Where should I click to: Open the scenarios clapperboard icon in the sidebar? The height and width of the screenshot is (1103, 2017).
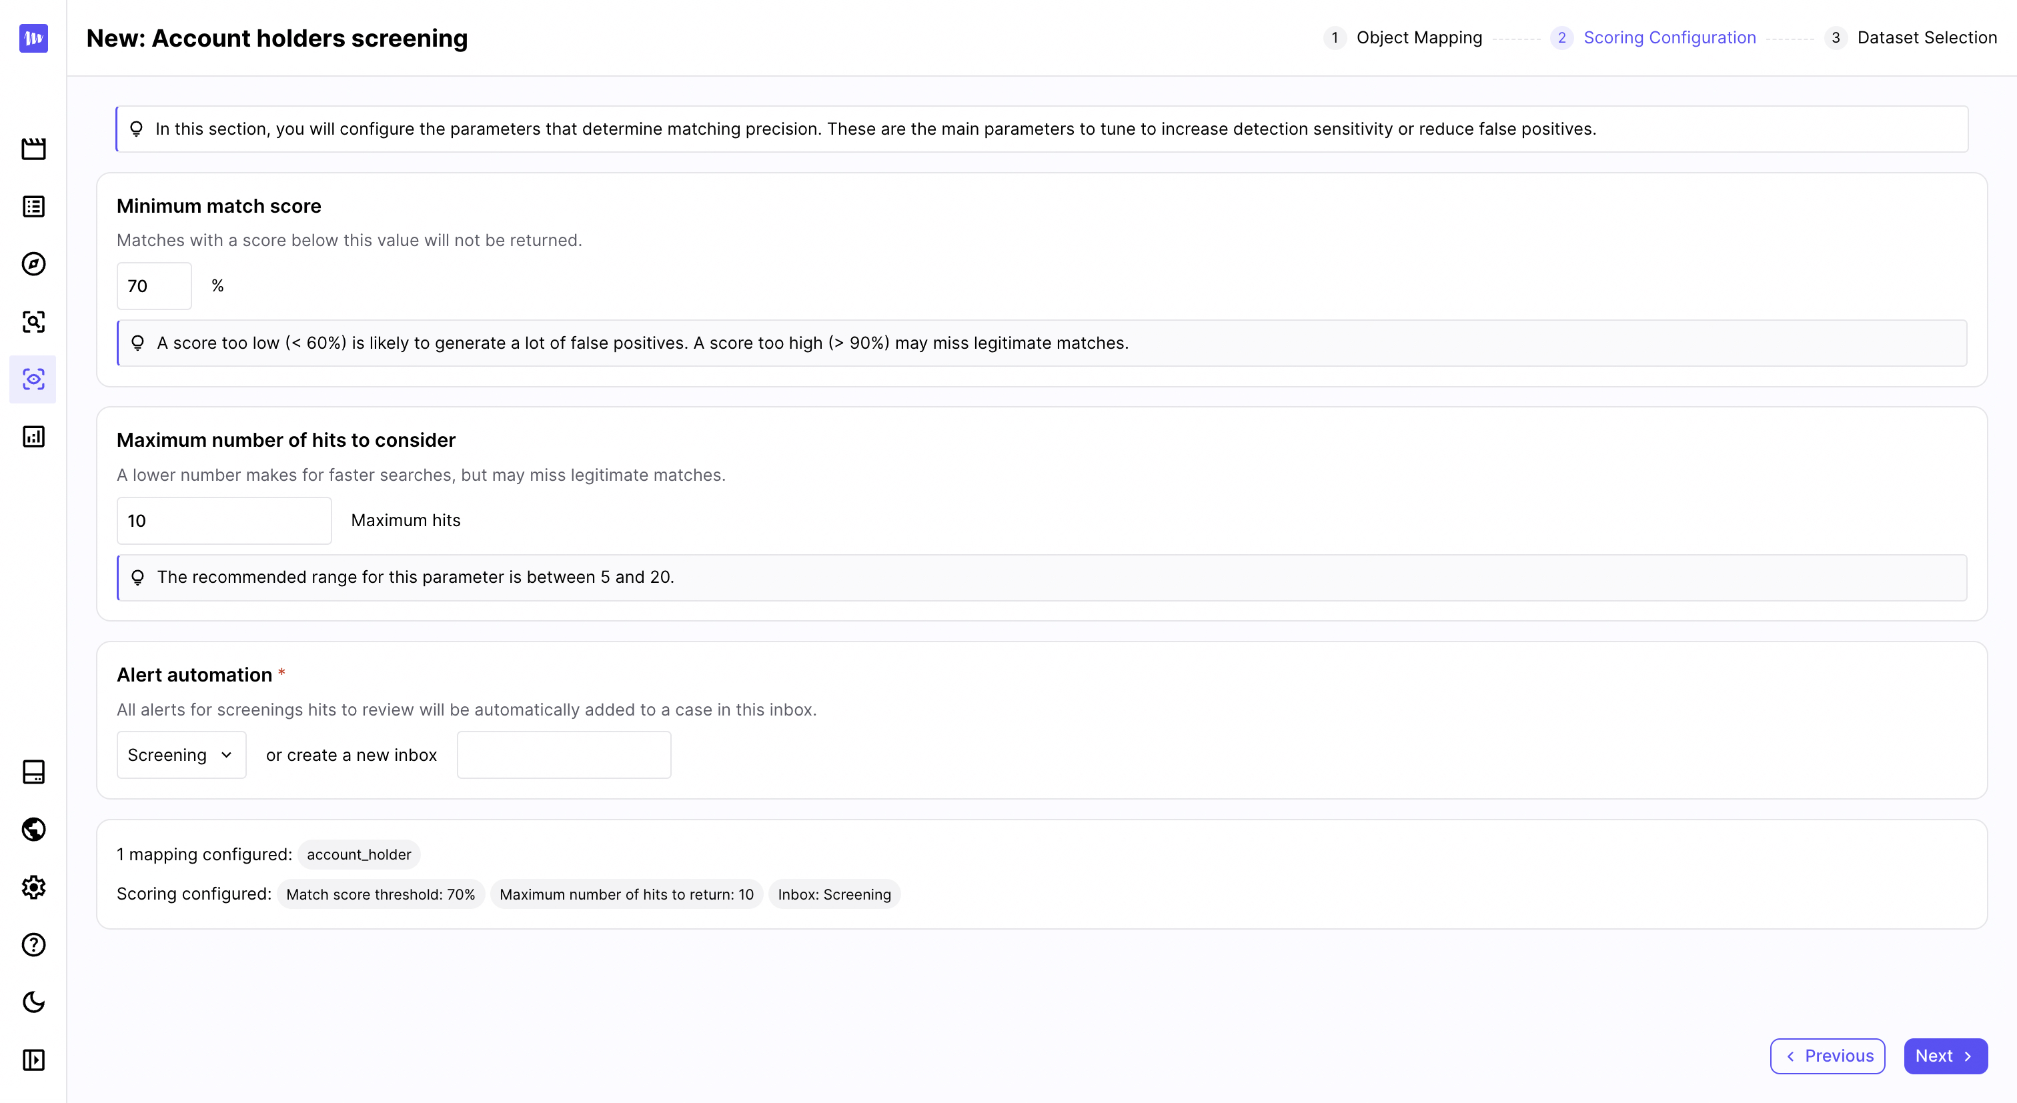[33, 149]
